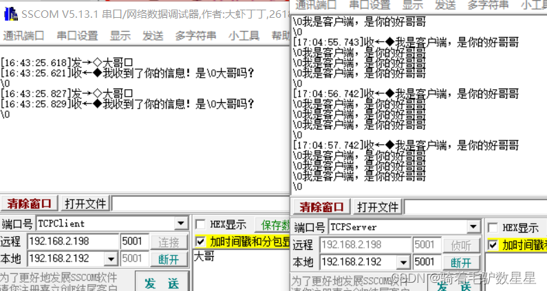Viewport: 547px width, 291px height.
Task: Expand the TCPClient port type dropdown
Action: 181,224
